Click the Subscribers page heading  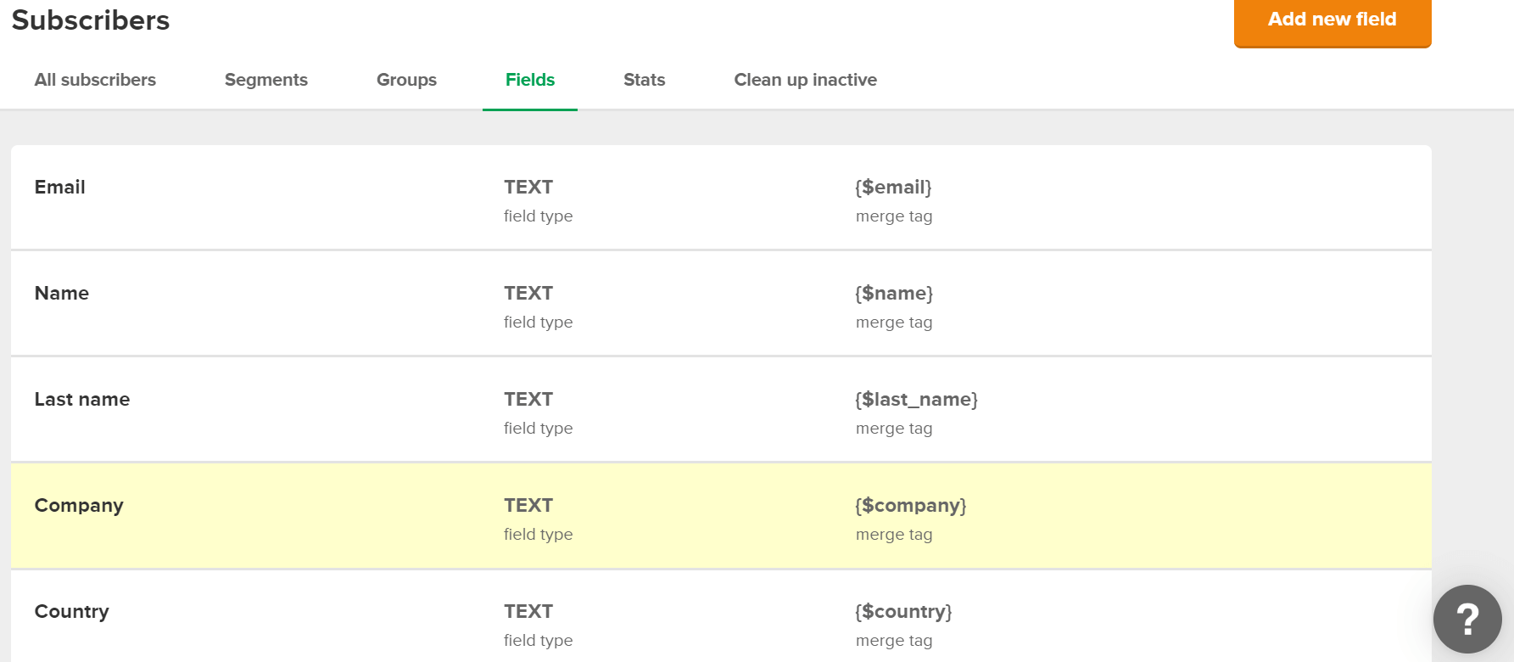click(91, 20)
